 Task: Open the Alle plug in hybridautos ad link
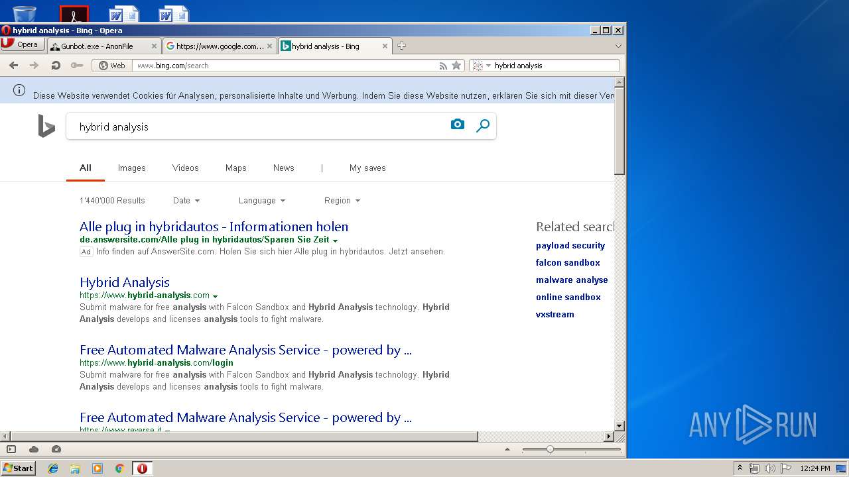(214, 227)
